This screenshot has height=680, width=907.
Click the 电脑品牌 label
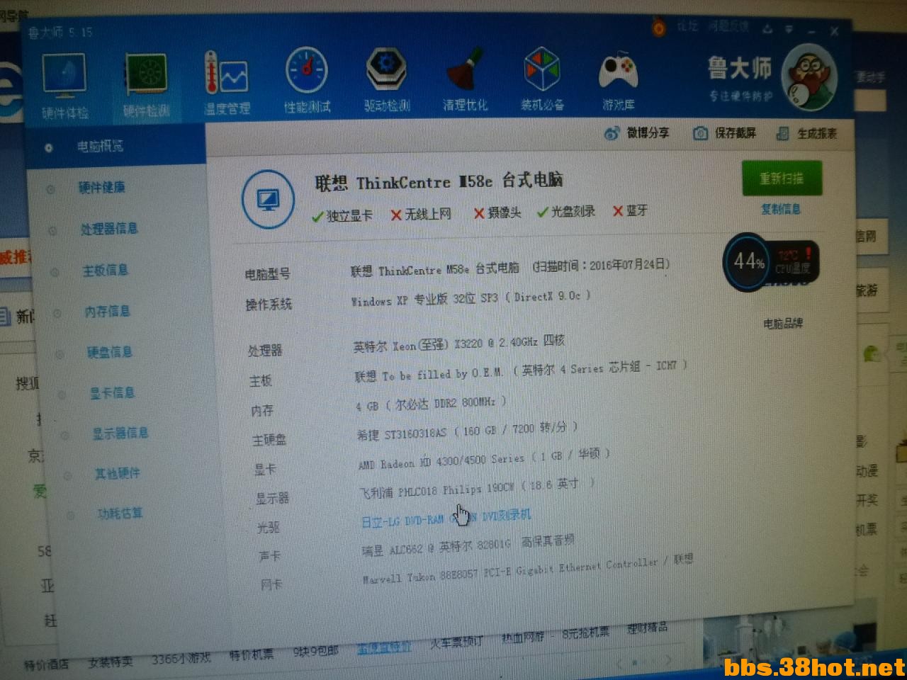tap(783, 323)
